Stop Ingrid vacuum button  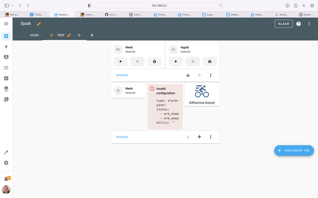(x=193, y=61)
